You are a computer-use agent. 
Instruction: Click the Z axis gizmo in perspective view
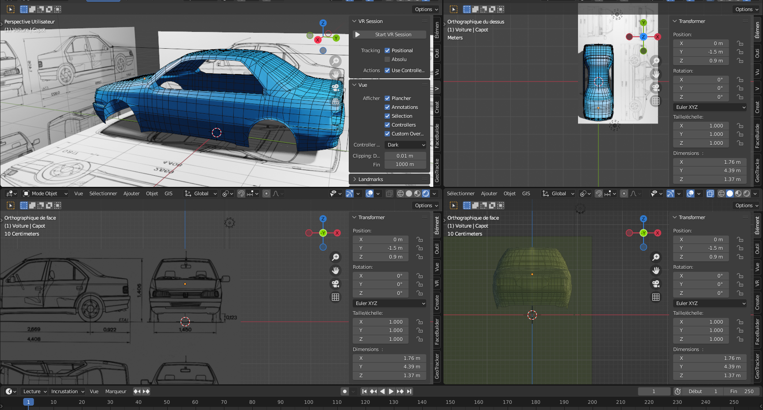click(323, 23)
